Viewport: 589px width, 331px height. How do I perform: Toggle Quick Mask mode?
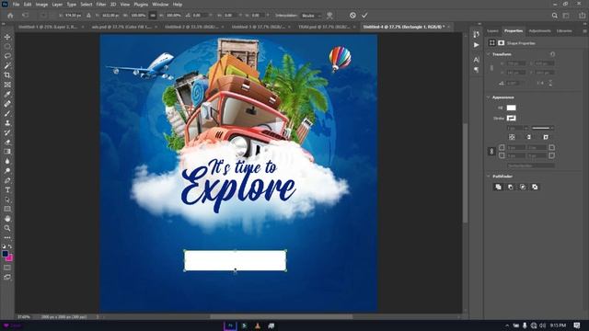[7, 268]
